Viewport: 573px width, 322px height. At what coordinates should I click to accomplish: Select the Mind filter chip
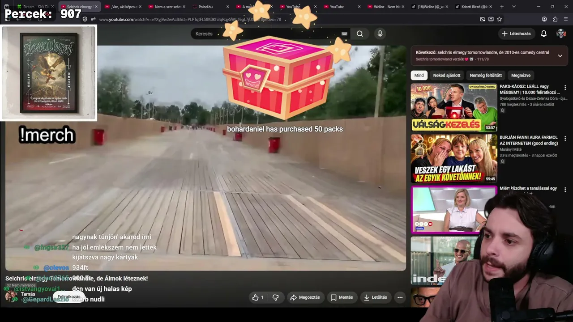click(x=419, y=75)
